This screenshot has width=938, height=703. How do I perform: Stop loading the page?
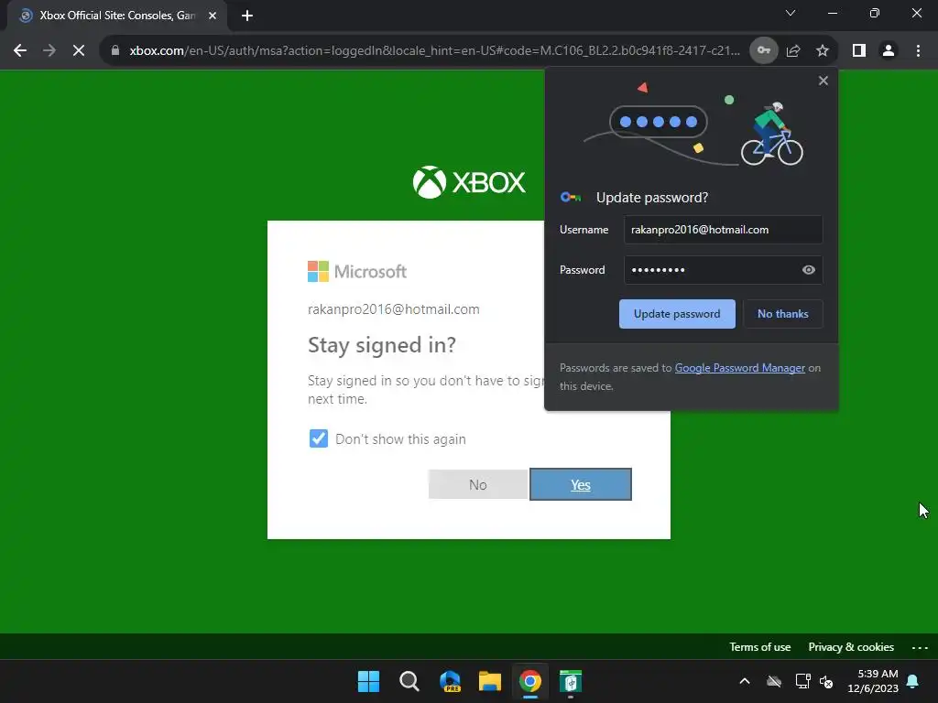[x=79, y=51]
